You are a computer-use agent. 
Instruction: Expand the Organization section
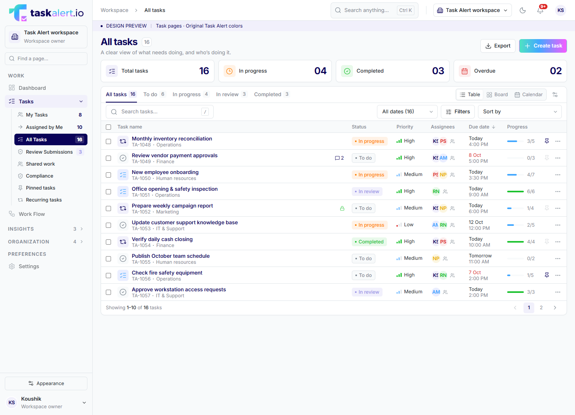tap(46, 242)
